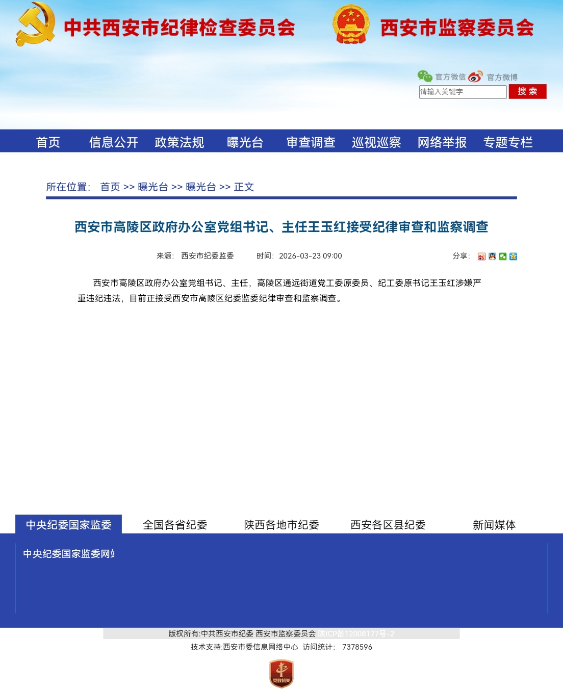Viewport: 563px width, 691px height.
Task: Share the article to Weibo
Action: (481, 257)
